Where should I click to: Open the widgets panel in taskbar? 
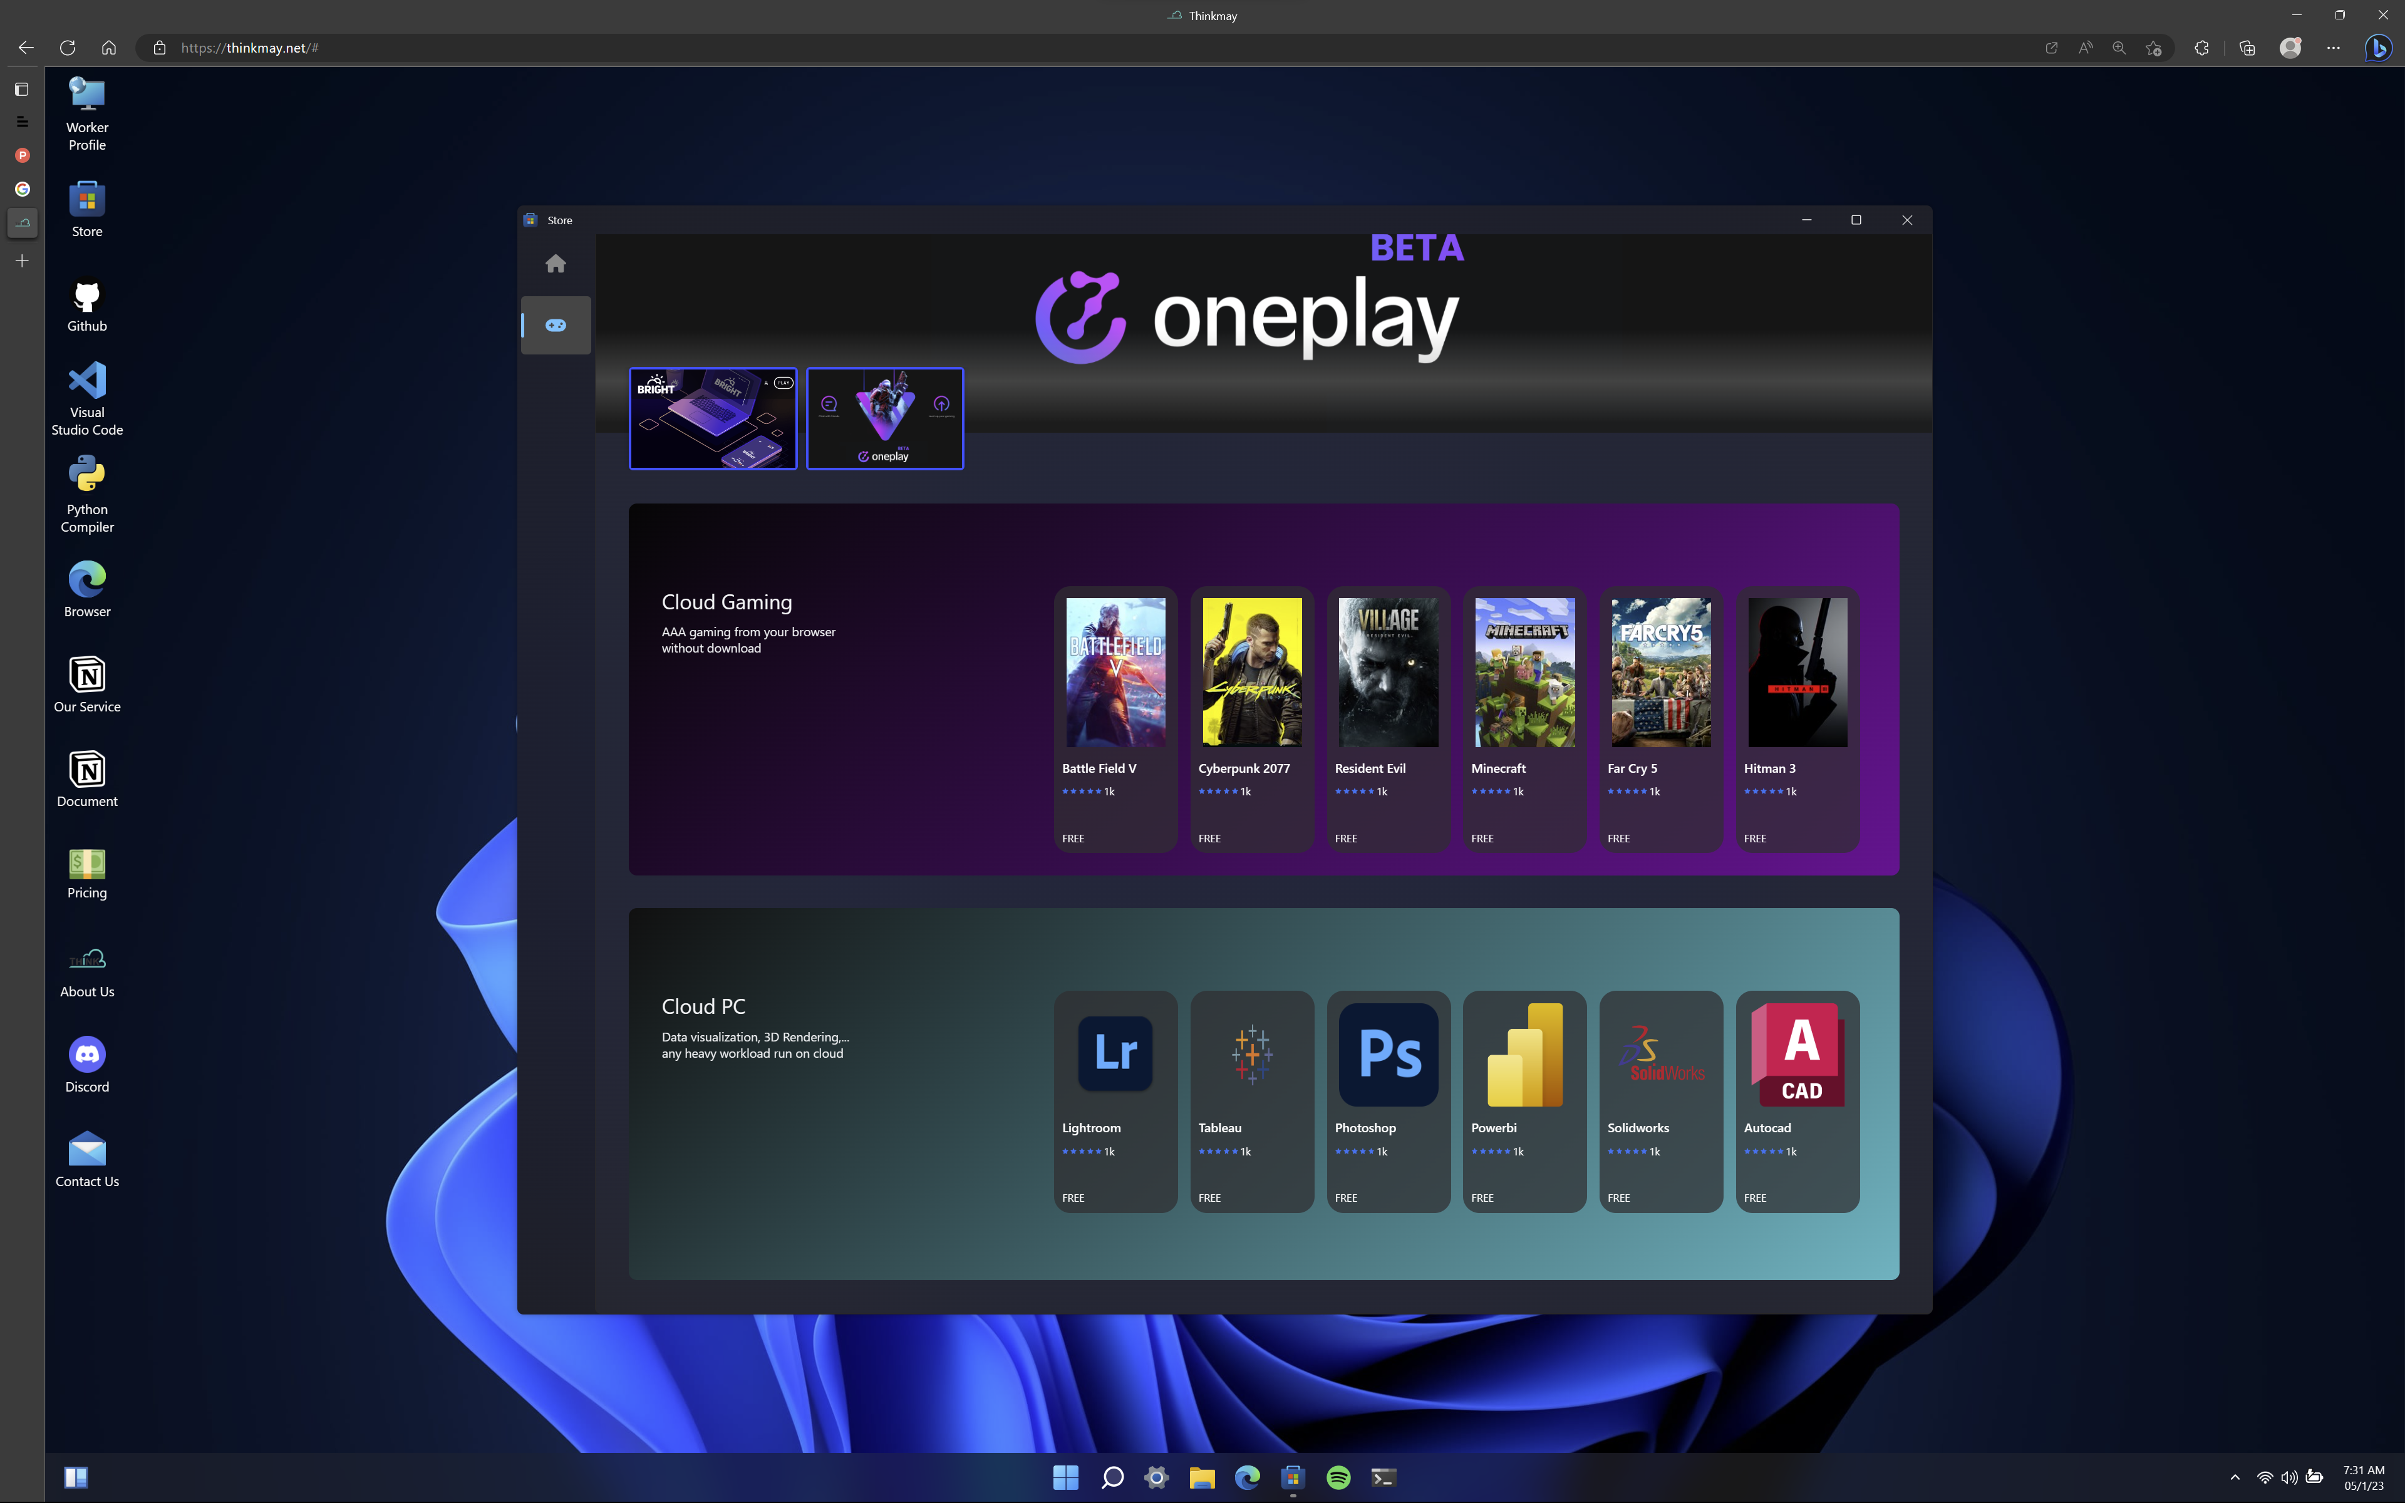click(x=76, y=1477)
